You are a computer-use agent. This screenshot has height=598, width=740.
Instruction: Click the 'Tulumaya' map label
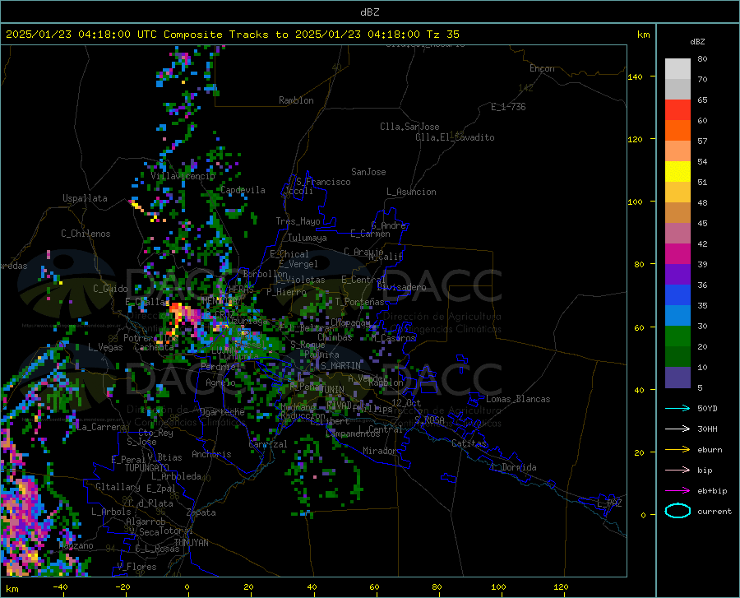[x=308, y=238]
